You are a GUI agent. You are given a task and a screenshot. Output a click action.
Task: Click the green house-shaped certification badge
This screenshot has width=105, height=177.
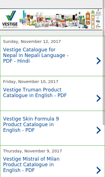93,12
